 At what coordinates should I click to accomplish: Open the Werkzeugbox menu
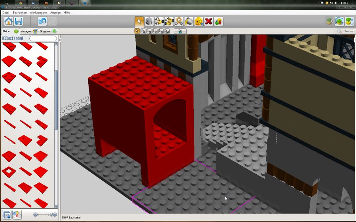point(39,13)
